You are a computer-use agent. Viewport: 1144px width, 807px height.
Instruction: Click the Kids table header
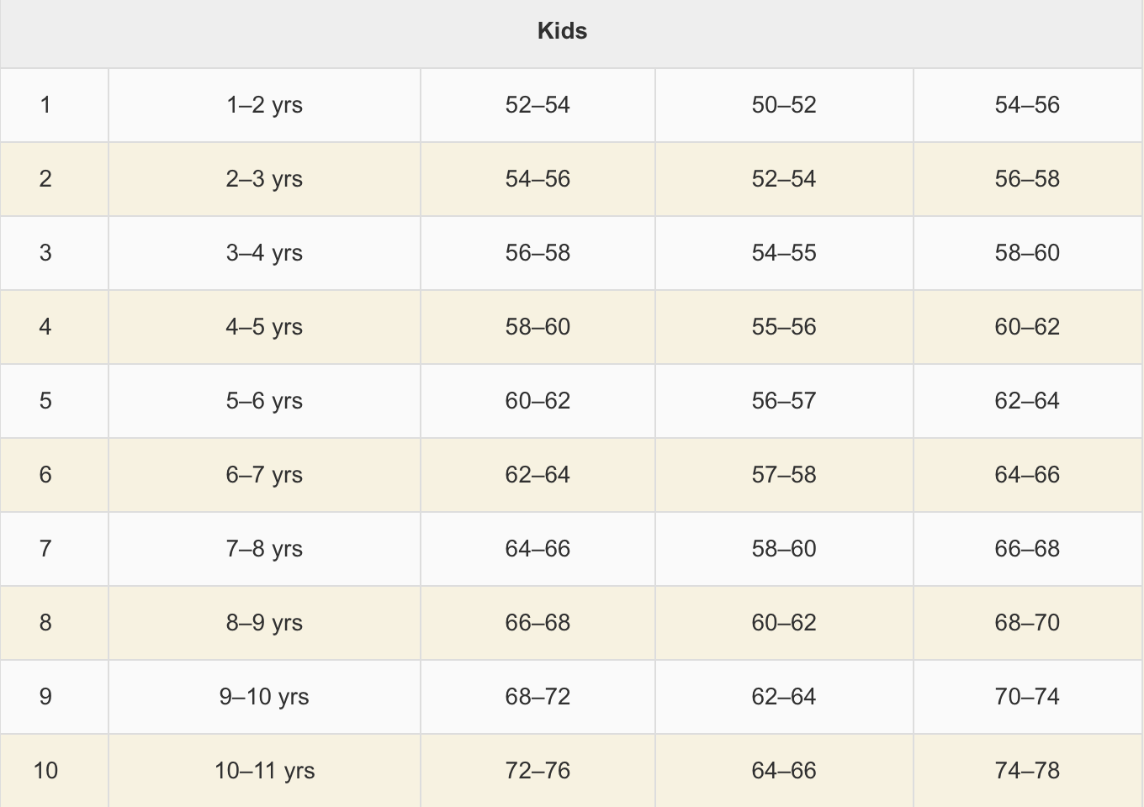[571, 33]
